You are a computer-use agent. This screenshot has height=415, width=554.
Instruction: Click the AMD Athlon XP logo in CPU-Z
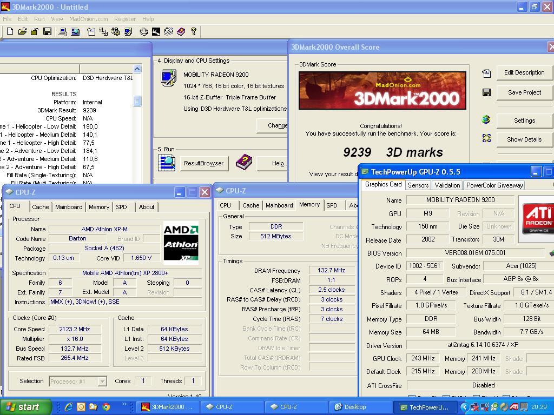[181, 243]
